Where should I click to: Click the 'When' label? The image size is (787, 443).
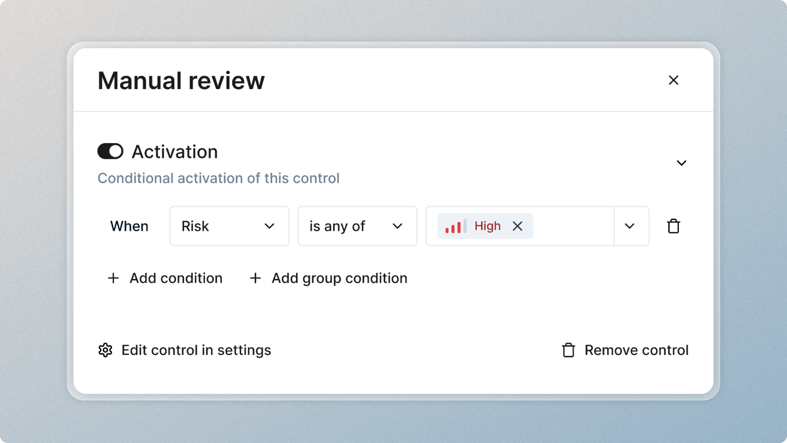(129, 226)
